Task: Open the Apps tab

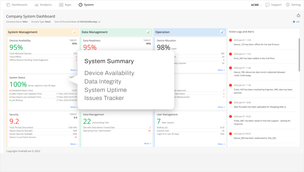Action: tap(65, 5)
